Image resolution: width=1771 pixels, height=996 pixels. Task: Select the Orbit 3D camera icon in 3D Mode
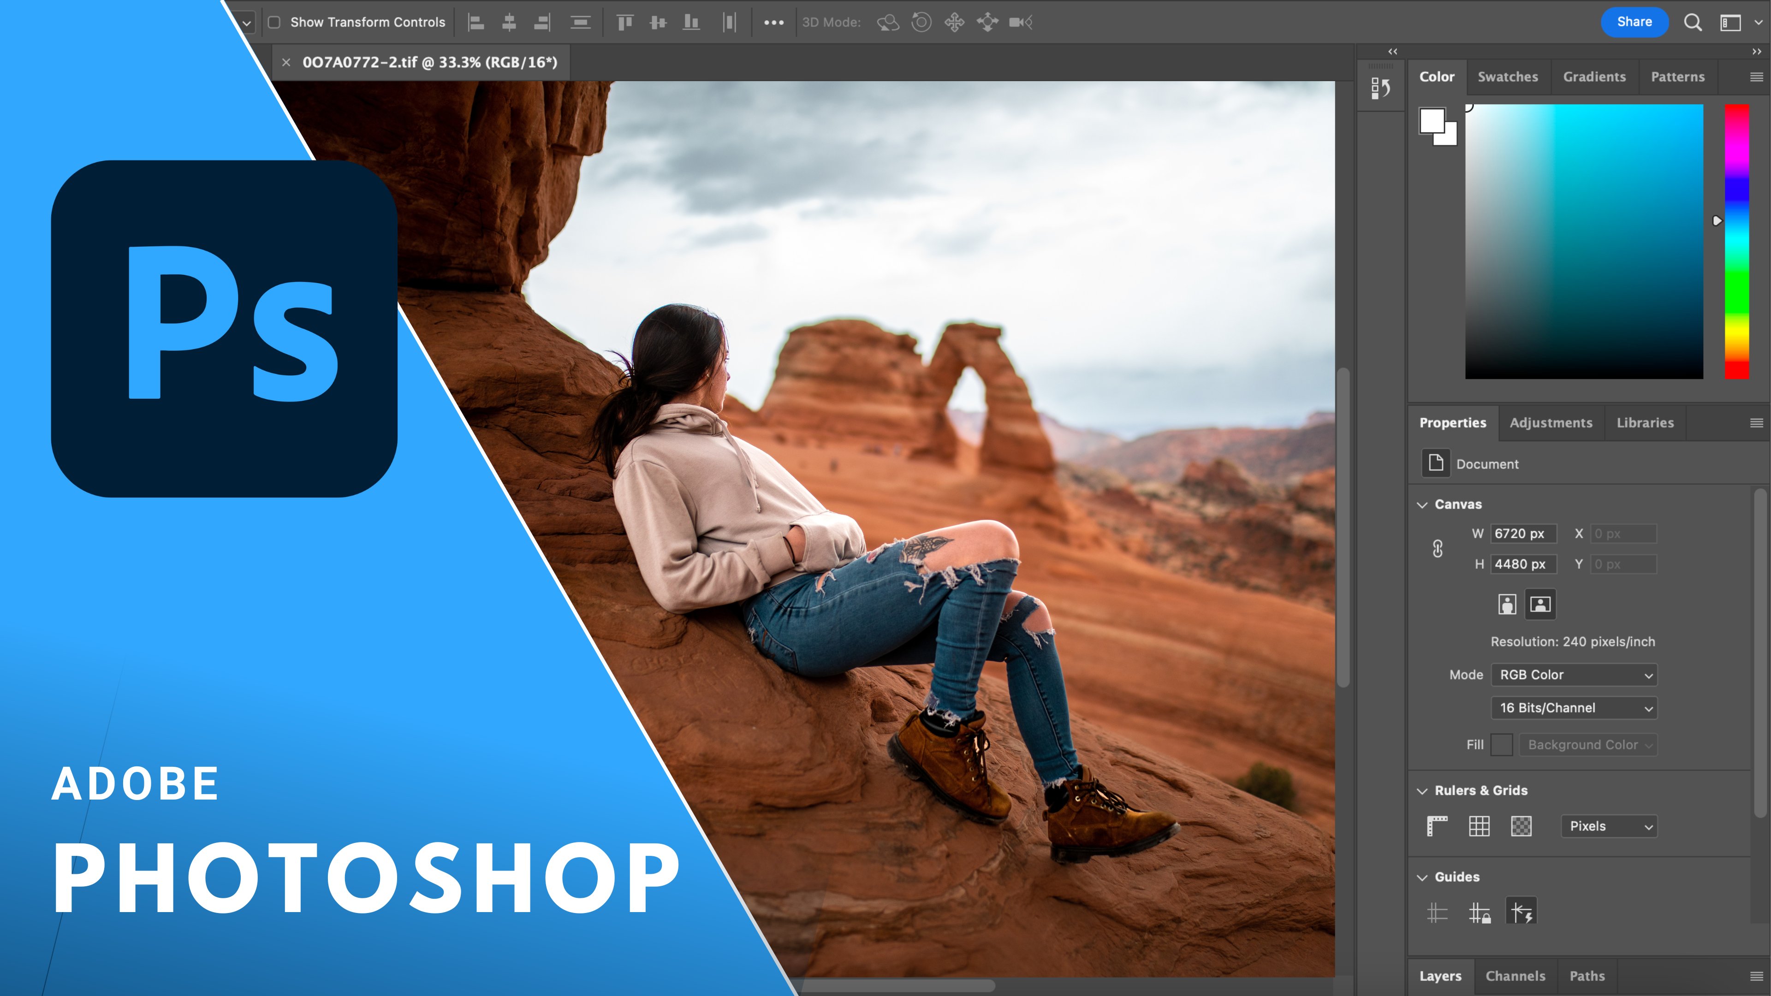[887, 23]
